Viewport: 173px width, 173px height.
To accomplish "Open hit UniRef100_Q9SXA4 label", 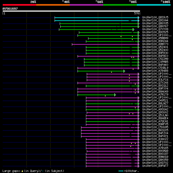I will pyautogui.click(x=155, y=21).
